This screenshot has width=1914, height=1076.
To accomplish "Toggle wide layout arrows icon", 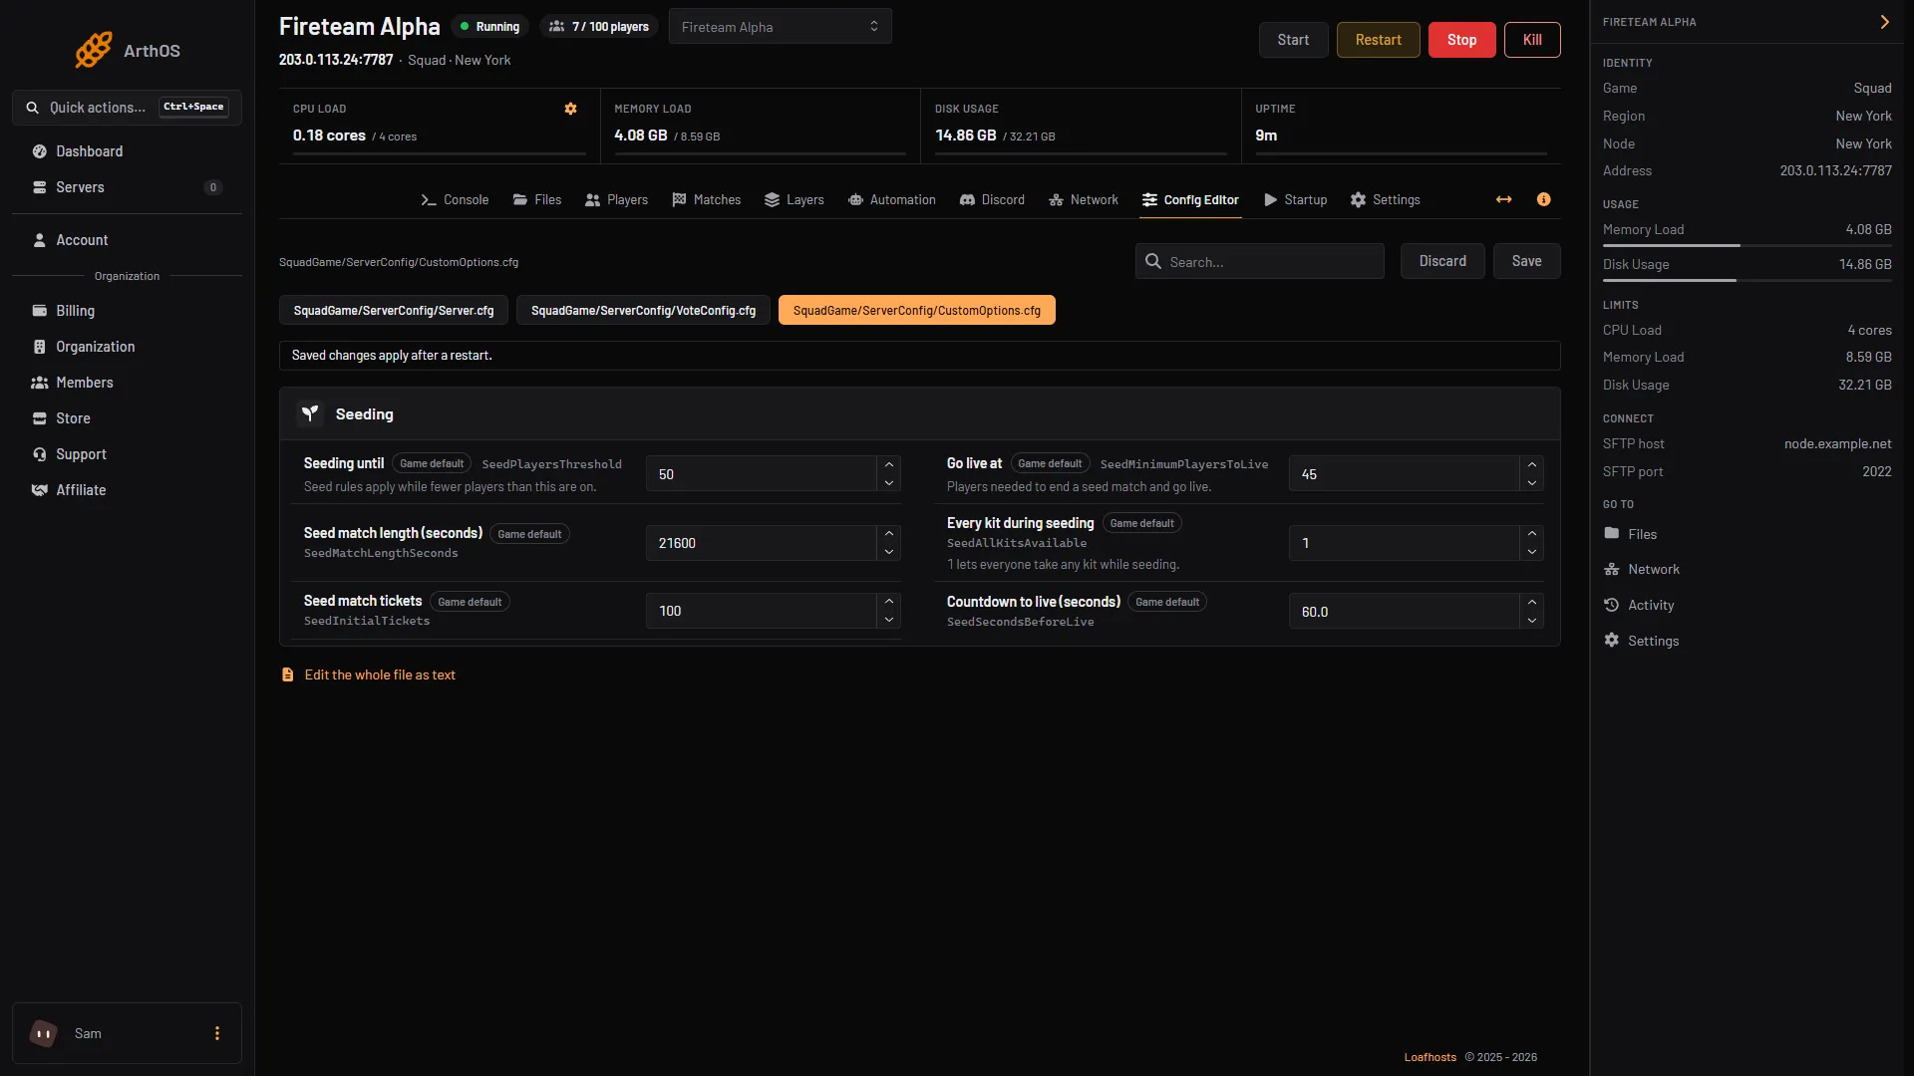I will click(x=1503, y=200).
